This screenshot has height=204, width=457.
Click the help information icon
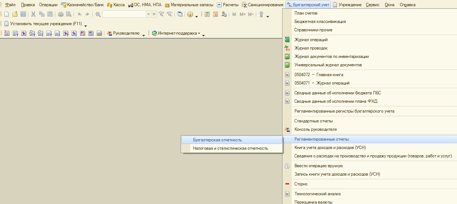(190, 14)
